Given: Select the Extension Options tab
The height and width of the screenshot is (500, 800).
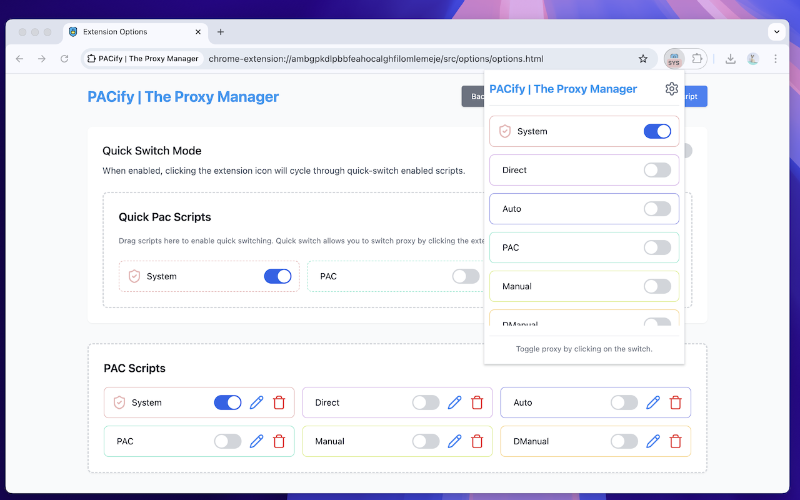Looking at the screenshot, I should [x=135, y=32].
